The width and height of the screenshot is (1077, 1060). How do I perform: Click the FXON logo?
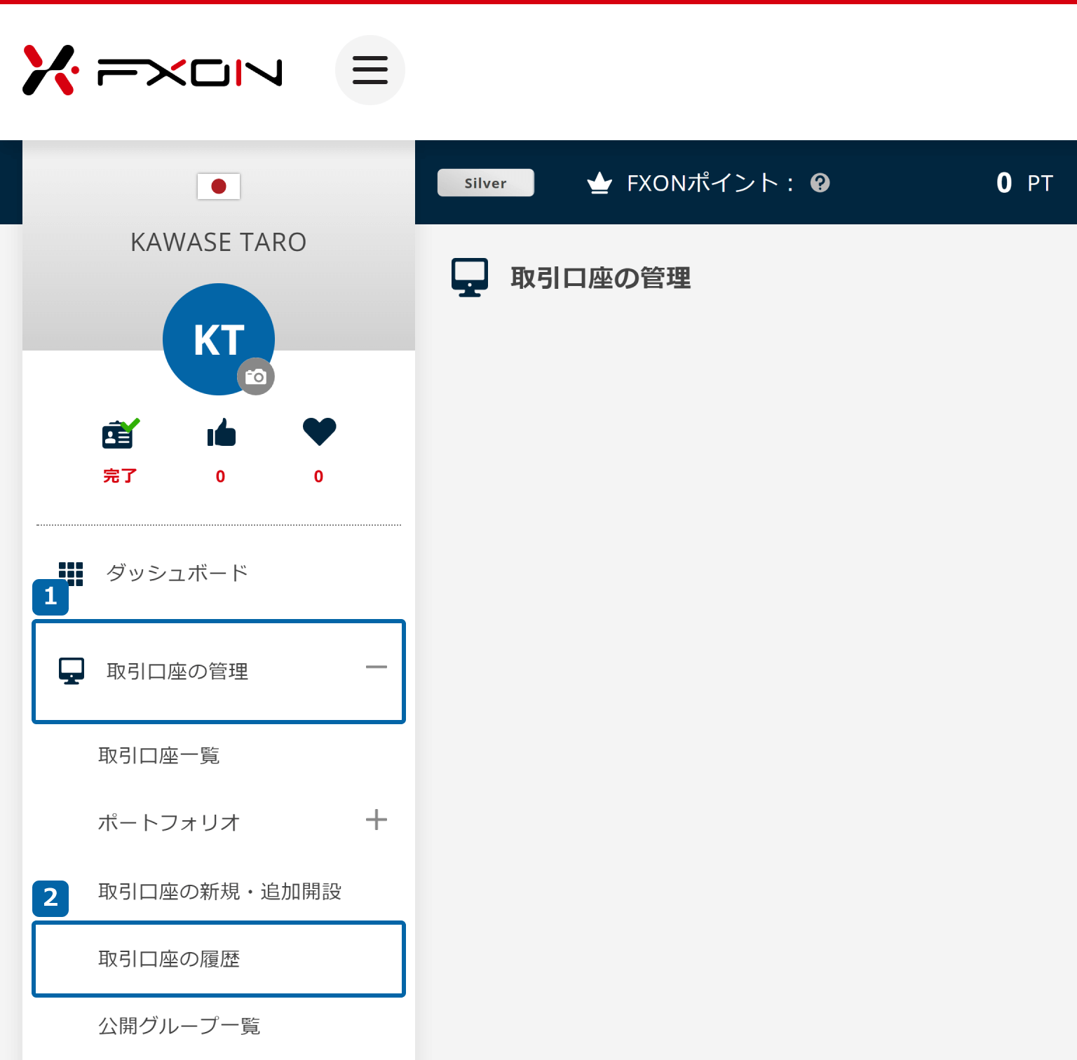click(152, 70)
